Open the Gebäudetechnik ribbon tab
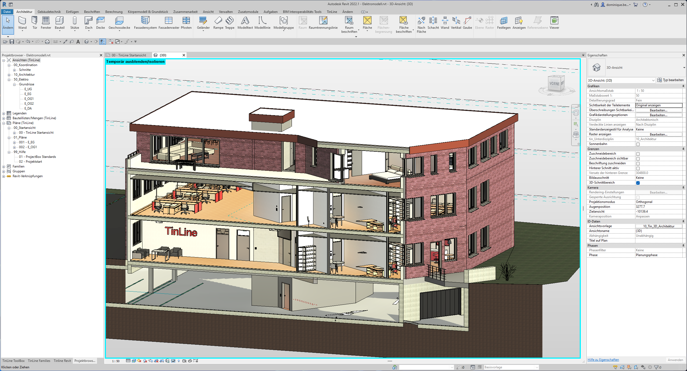Viewport: 687px width, 371px height. [49, 12]
